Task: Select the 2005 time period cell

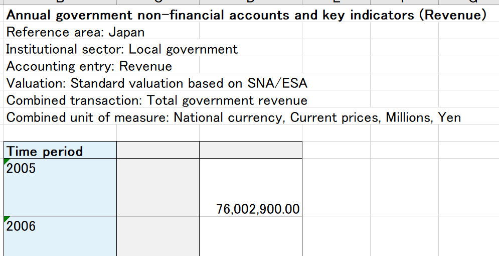Action: tap(60, 187)
